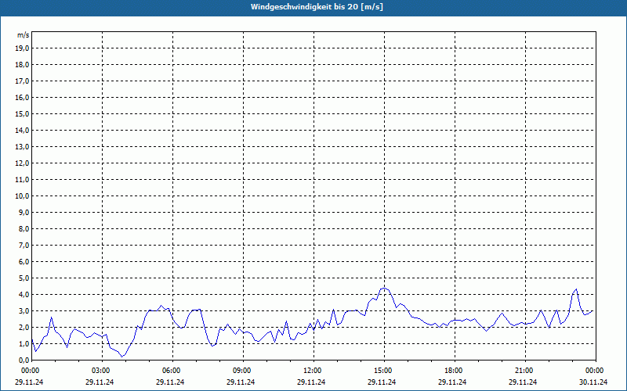The image size is (627, 391).
Task: Click the line's late peak after 23:00
Action: [x=577, y=289]
